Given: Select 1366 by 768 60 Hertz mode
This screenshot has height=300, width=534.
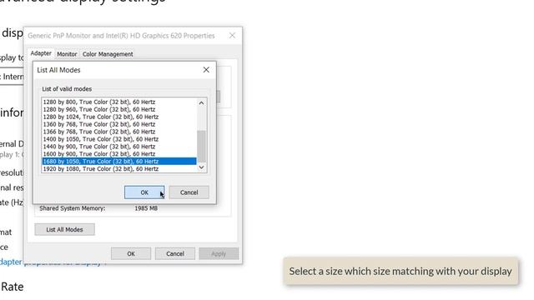Looking at the screenshot, I should click(x=118, y=132).
